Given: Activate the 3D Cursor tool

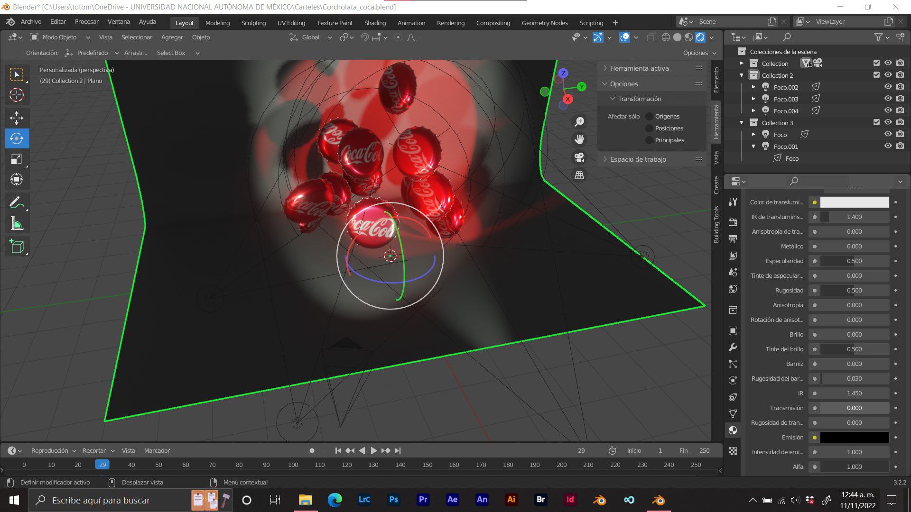Looking at the screenshot, I should (17, 95).
